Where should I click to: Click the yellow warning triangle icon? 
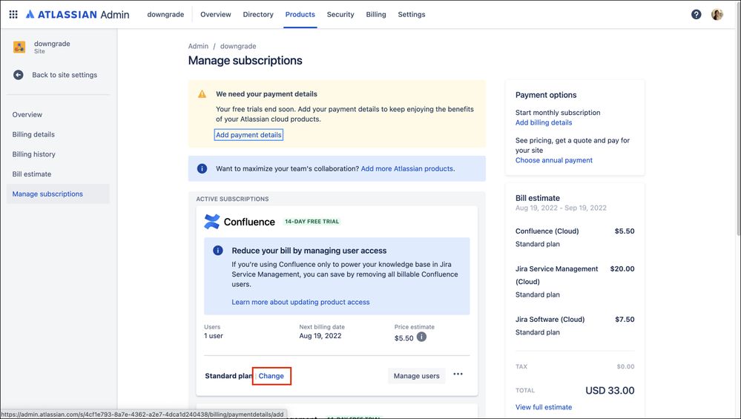point(202,94)
